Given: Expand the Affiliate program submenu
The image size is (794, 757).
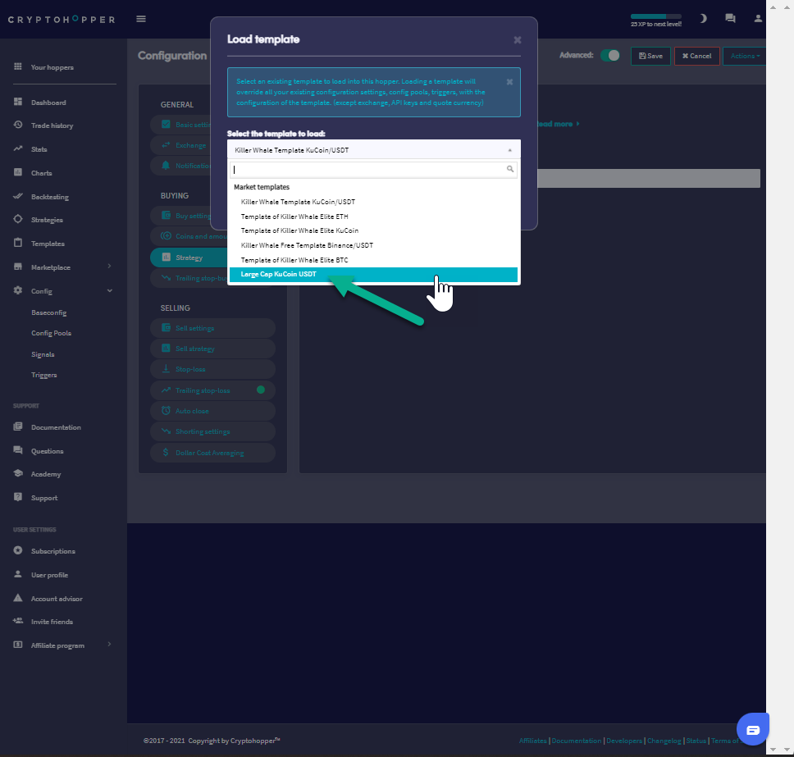Looking at the screenshot, I should [109, 645].
